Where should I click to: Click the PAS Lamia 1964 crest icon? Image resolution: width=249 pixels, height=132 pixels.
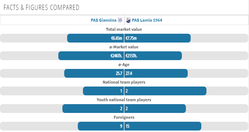[128, 20]
